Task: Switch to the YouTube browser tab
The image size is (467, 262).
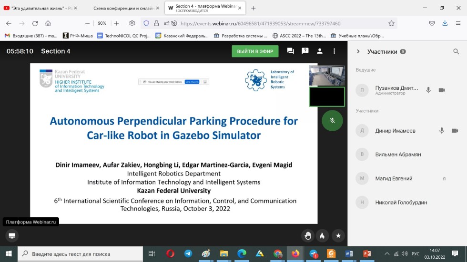Action: (x=38, y=8)
